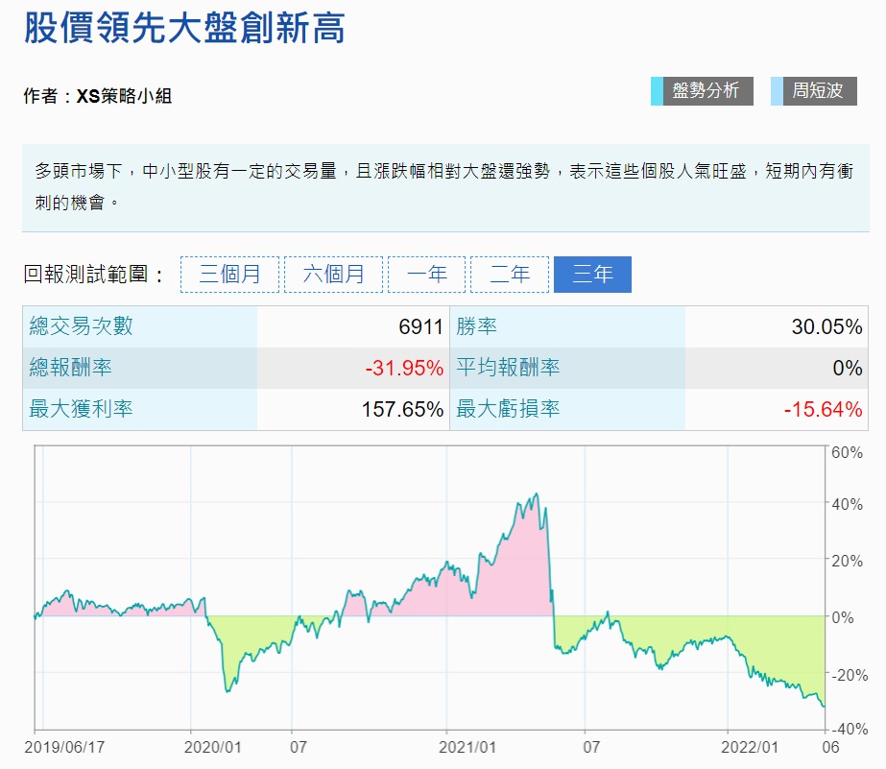Screen dimensions: 886x769
Task: Click the 2022/01 date on chart axis
Action: coord(752,747)
